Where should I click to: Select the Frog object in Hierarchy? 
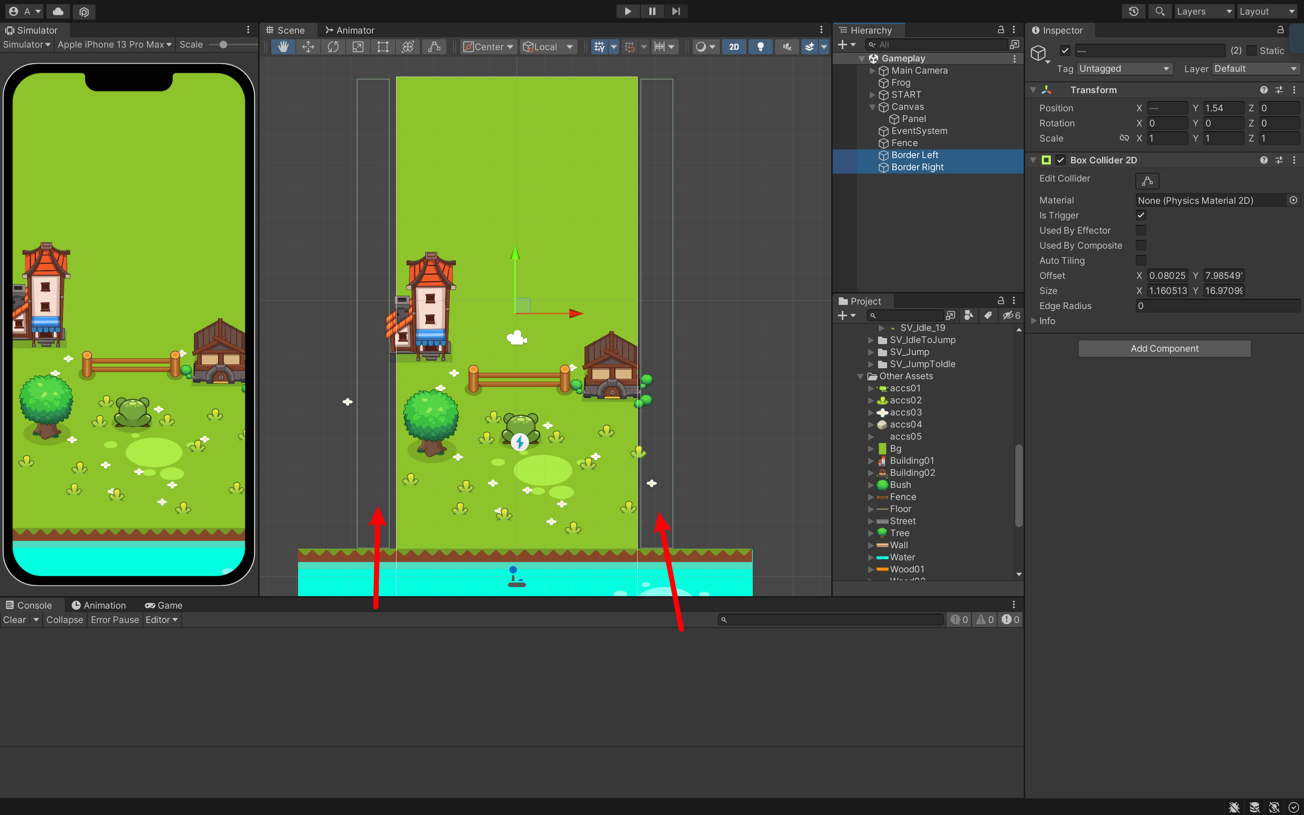[900, 83]
